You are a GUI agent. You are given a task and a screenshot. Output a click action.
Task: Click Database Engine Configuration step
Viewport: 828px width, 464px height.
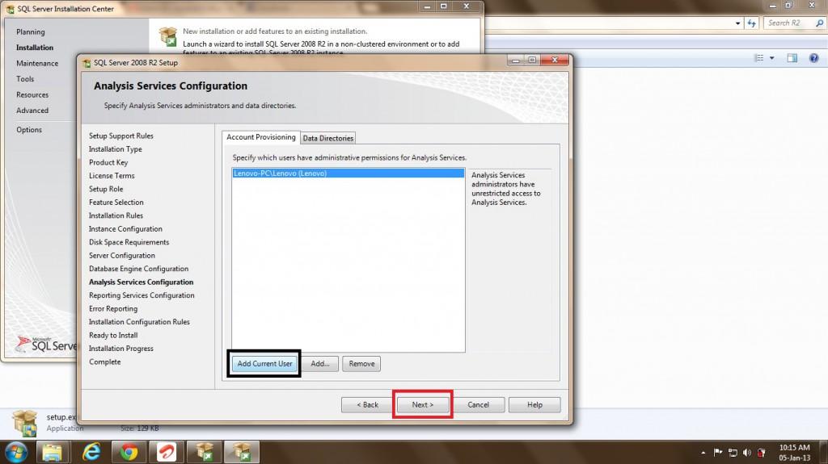tap(138, 269)
